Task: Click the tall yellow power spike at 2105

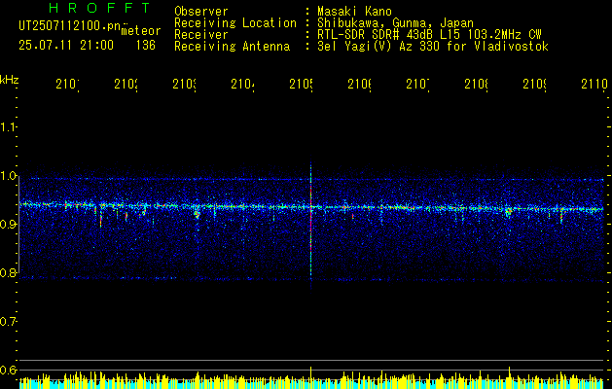Action: point(311,377)
